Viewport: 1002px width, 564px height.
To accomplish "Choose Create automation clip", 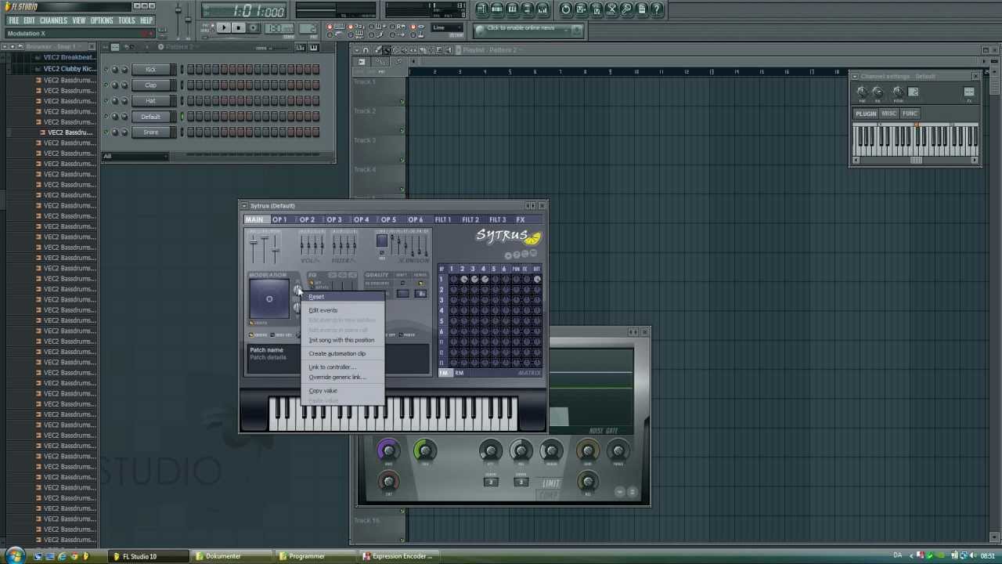I will pyautogui.click(x=343, y=353).
